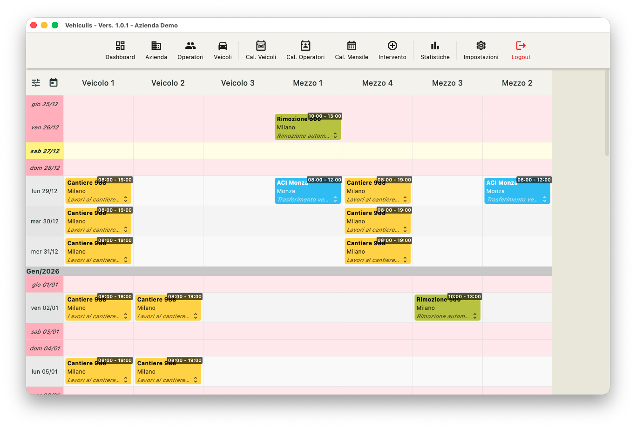View the Statistiche charts
The width and height of the screenshot is (636, 429).
434,50
